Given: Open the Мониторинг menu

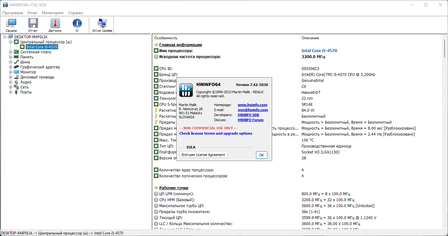Looking at the screenshot, I should (53, 13).
